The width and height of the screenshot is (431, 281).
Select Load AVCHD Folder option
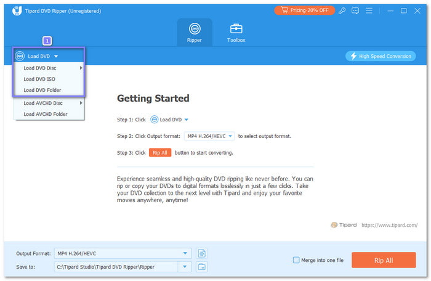point(45,114)
